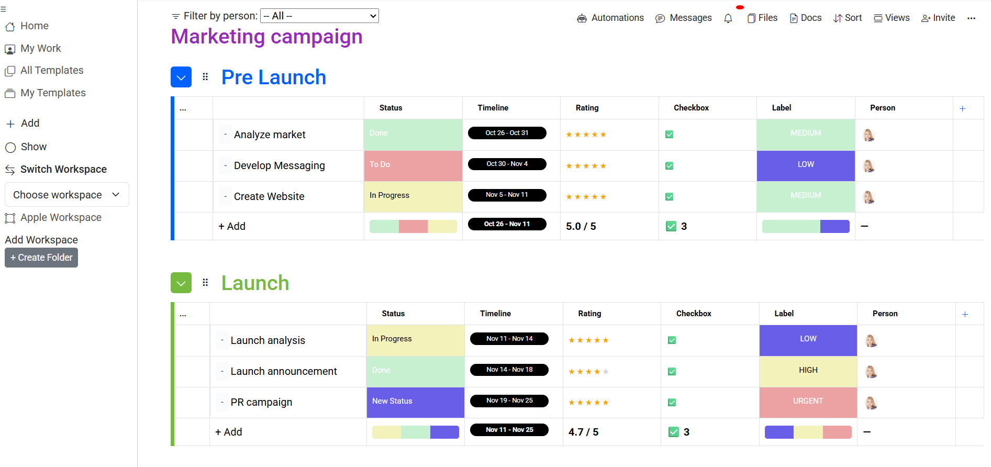The height and width of the screenshot is (467, 991).
Task: Click the Create Folder button
Action: (41, 258)
